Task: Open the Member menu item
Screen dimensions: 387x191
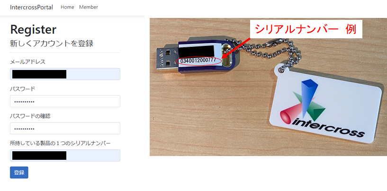Action: [x=89, y=7]
